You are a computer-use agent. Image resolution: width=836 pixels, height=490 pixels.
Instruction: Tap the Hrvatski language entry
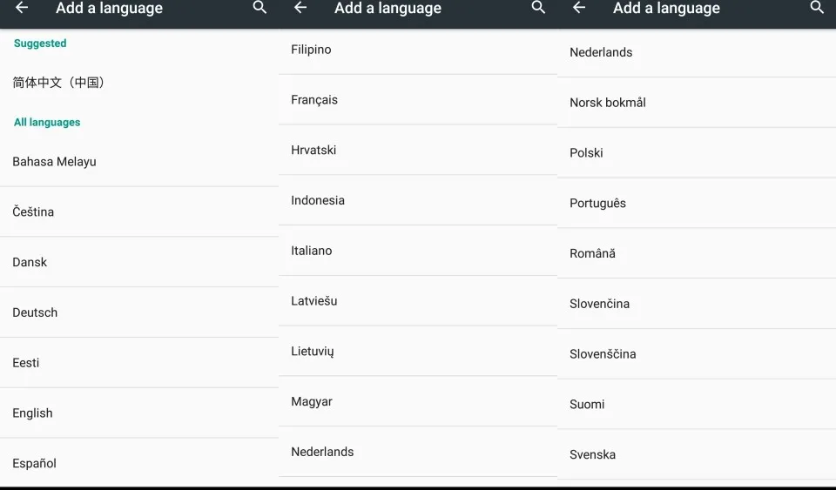click(313, 150)
